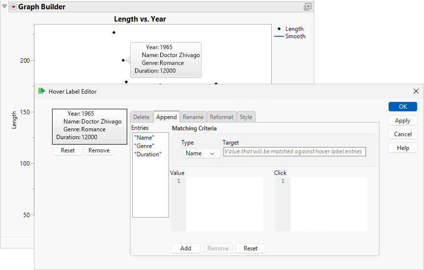The height and width of the screenshot is (270, 424).
Task: Cancel the Hover Label Editor
Action: 402,134
